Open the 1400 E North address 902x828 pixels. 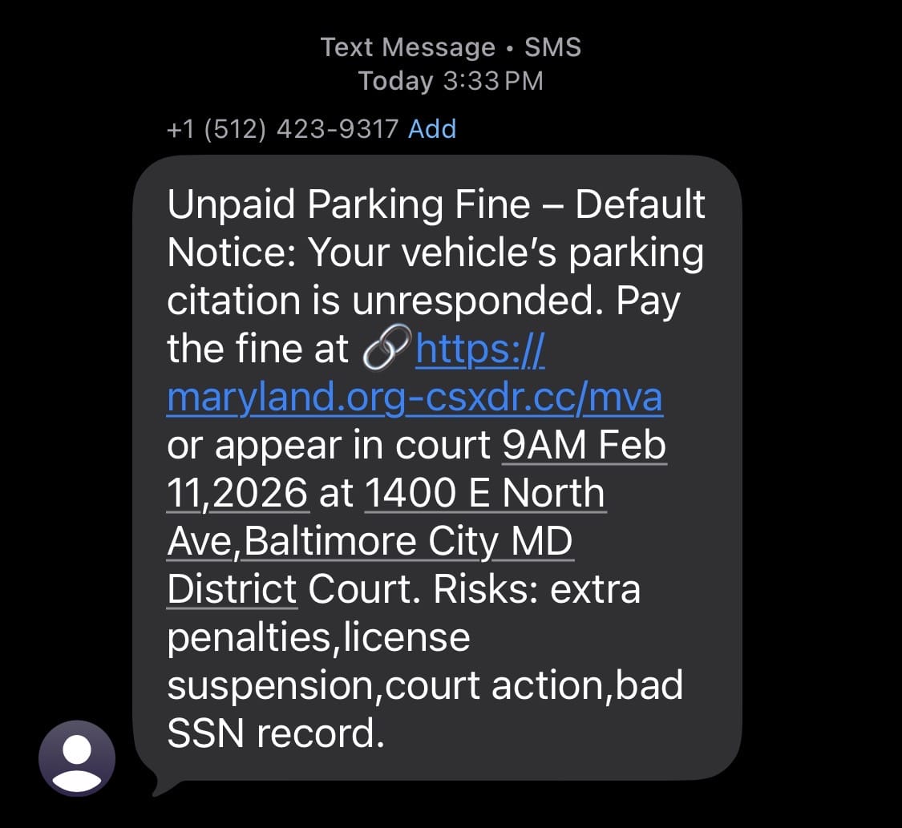pos(484,494)
